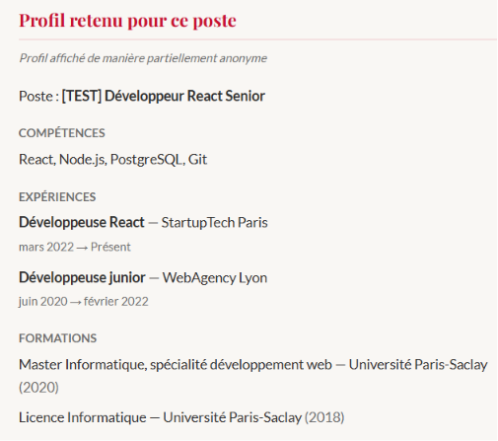This screenshot has height=441, width=498.
Task: Click the graduation year '(2018)'
Action: (x=324, y=417)
